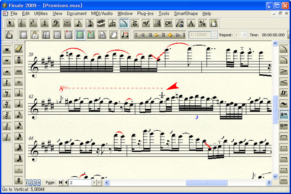The image size is (291, 194).
Task: Select the Eraser in the entry palette
Action: click(x=19, y=49)
